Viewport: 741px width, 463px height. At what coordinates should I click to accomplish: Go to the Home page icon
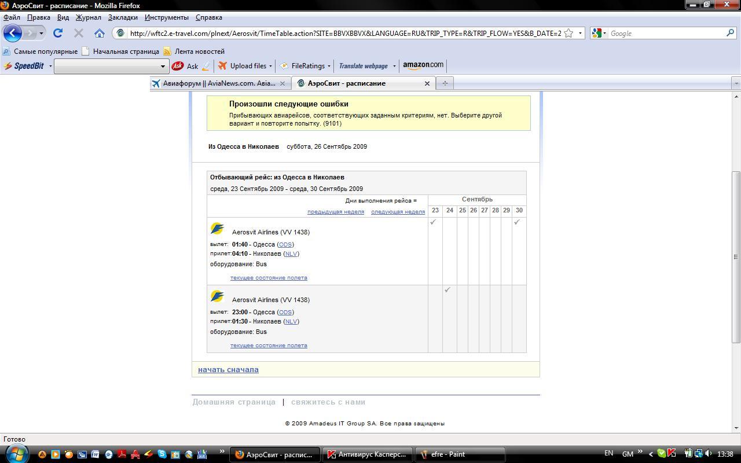click(x=100, y=33)
